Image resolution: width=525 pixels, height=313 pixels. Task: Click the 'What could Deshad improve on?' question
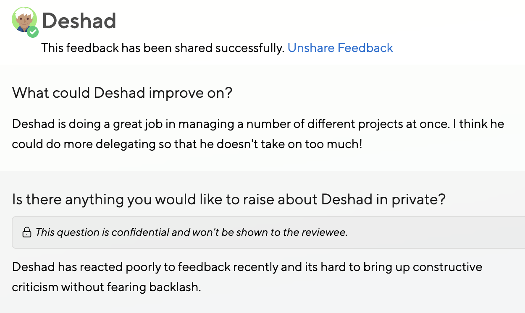[x=122, y=92]
